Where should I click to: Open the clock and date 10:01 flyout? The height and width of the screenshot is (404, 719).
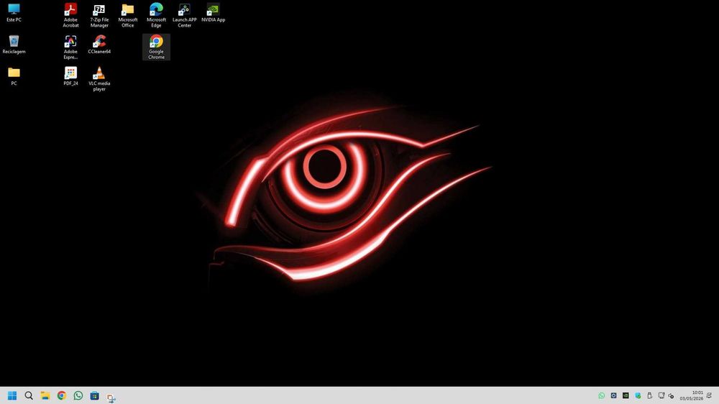(692, 395)
